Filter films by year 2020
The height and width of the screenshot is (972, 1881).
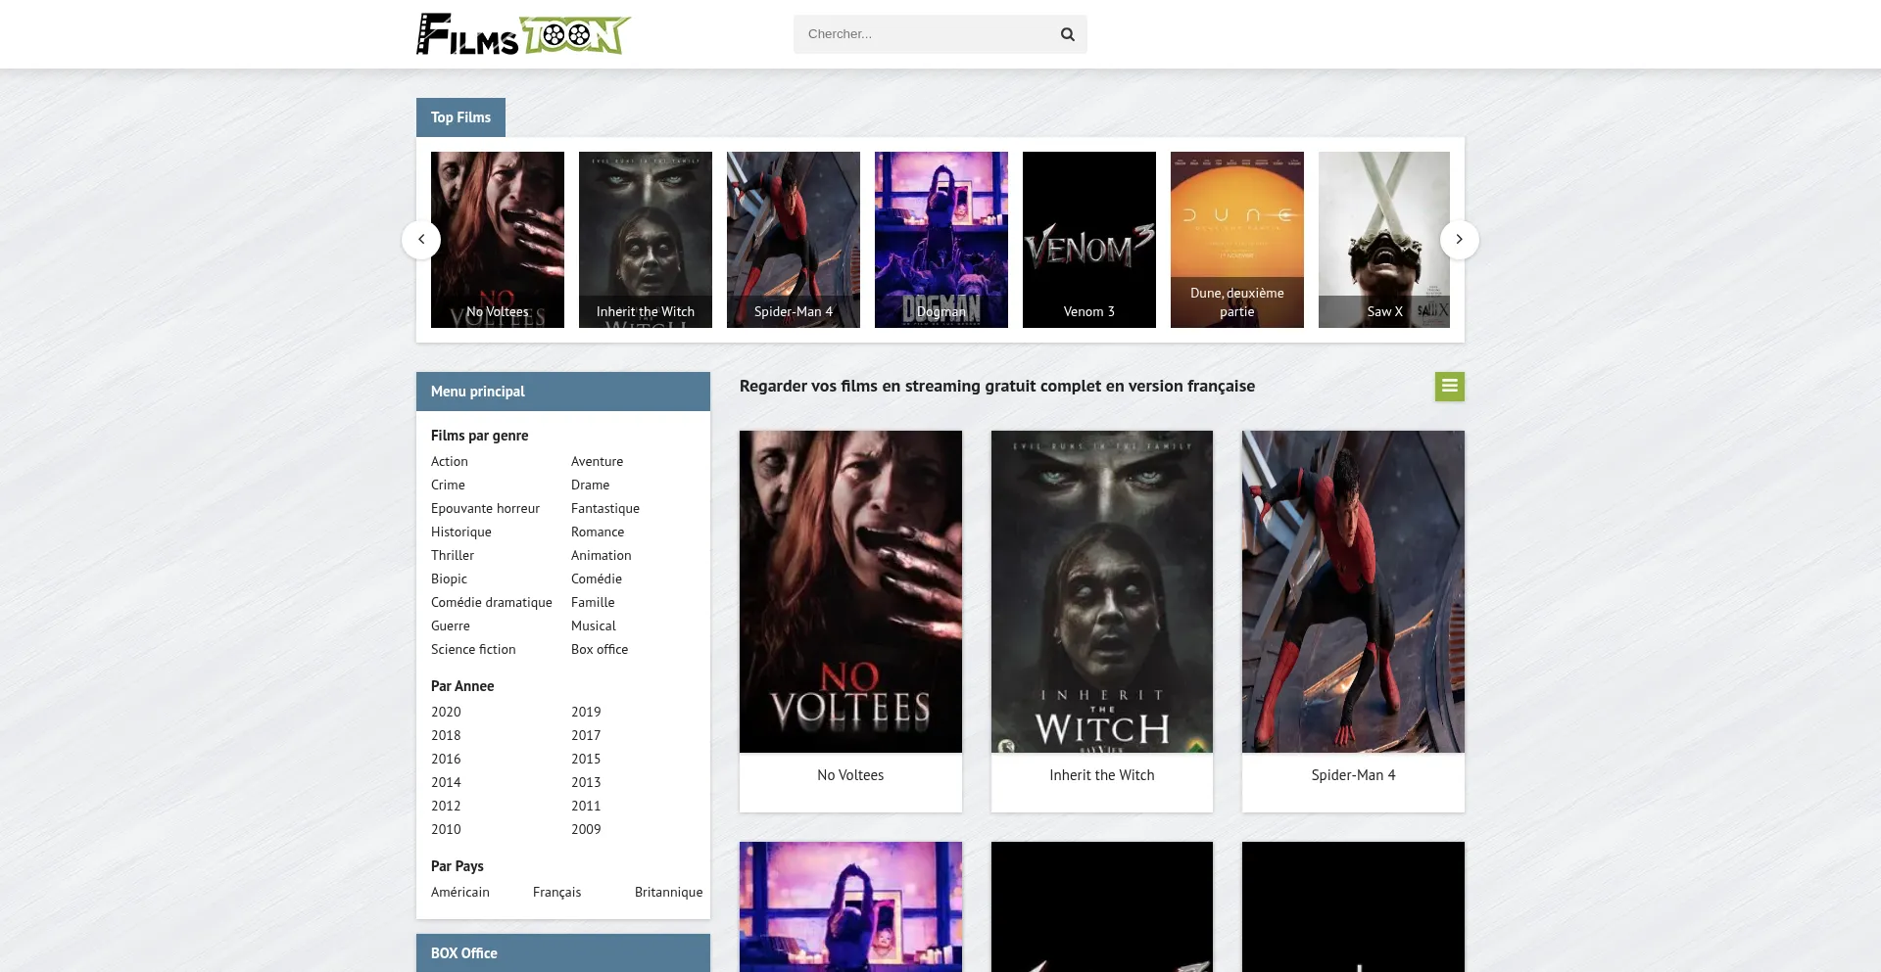coord(446,713)
